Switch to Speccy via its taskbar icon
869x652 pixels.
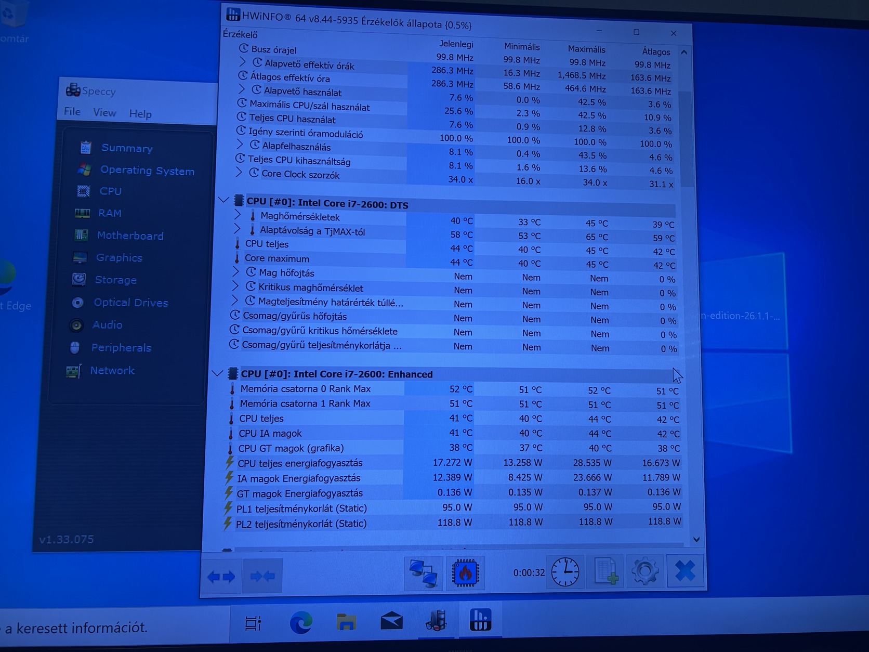point(436,620)
